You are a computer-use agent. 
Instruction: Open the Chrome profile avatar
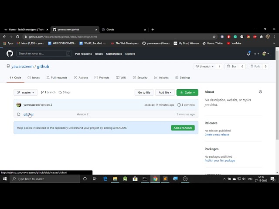tap(268, 37)
